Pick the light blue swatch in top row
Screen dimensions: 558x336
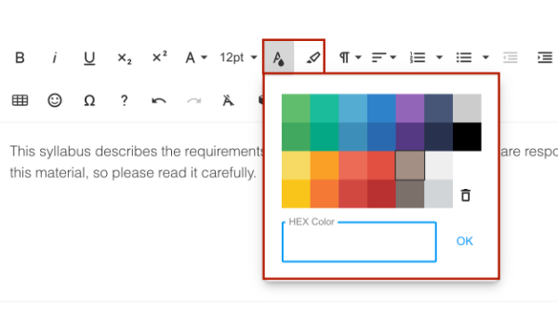[x=352, y=108]
